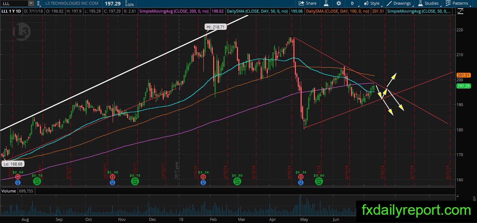Open the flask (thinkScript lab) icon

point(326,3)
